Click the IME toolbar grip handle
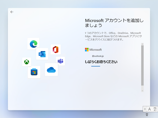 click(x=145, y=109)
